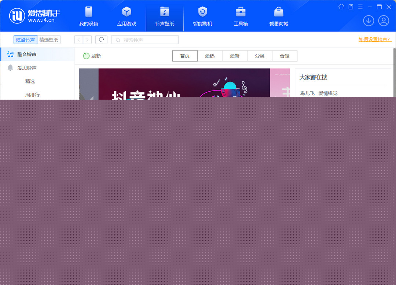This screenshot has width=396, height=285.
Task: Switch to 精选壁纸 wallpapers
Action: coord(49,40)
